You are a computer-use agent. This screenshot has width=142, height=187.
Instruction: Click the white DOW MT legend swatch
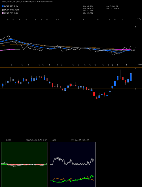(x=3, y=10)
